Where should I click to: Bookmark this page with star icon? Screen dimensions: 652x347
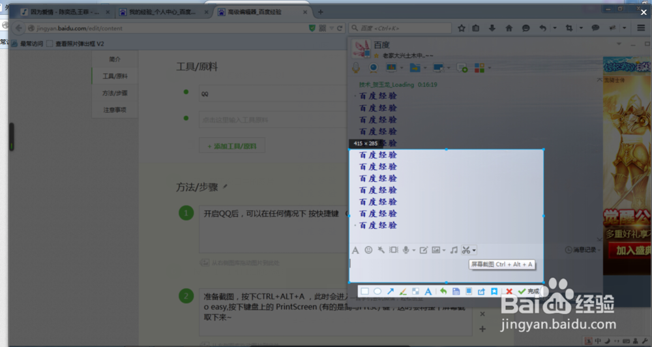point(462,28)
